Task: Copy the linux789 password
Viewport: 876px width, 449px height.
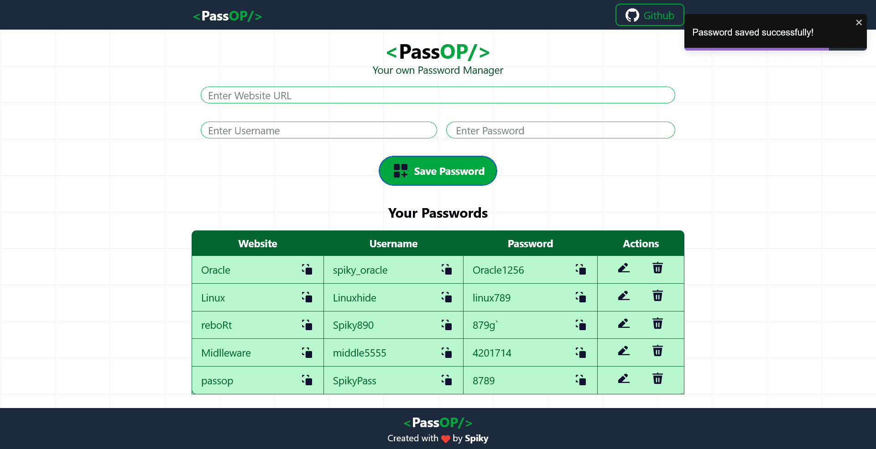Action: pos(581,297)
